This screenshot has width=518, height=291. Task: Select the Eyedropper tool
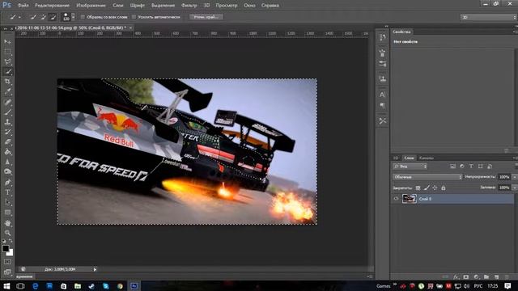[7, 91]
